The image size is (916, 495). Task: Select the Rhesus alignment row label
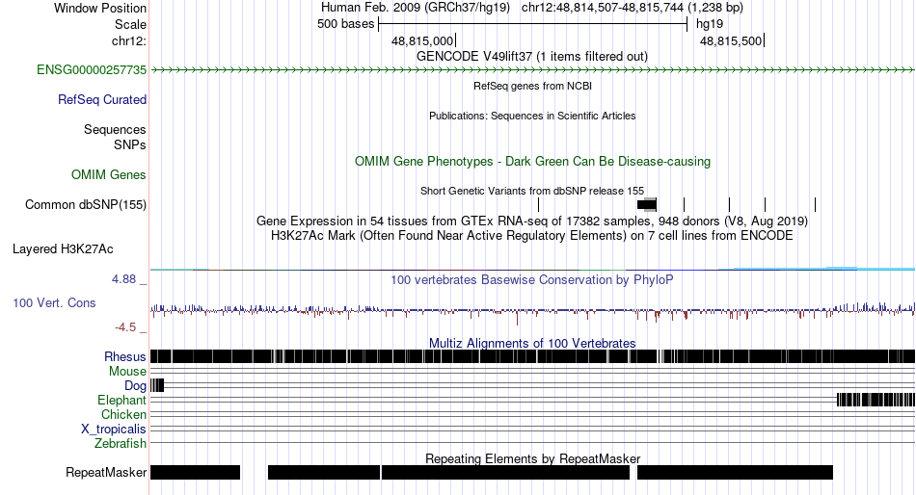point(125,356)
